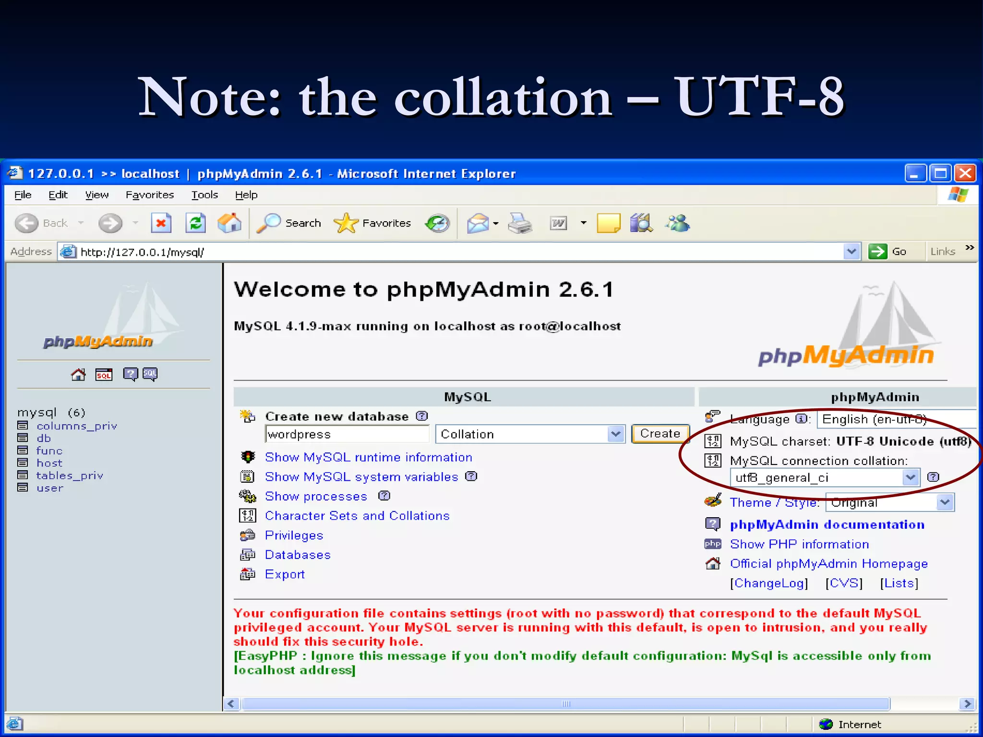Image resolution: width=983 pixels, height=737 pixels.
Task: Open the Privileges link
Action: tap(294, 535)
